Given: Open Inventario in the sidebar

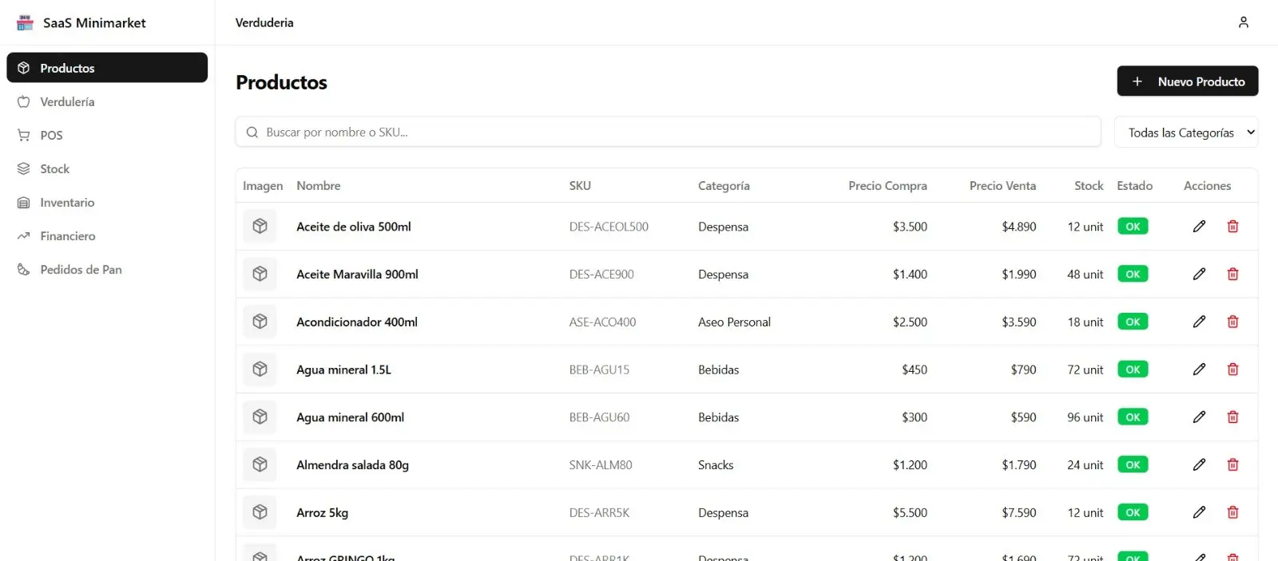Looking at the screenshot, I should [x=107, y=202].
